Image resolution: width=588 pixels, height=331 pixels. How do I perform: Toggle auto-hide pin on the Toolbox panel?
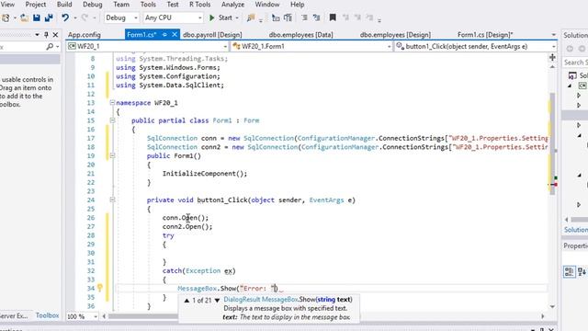pyautogui.click(x=46, y=35)
